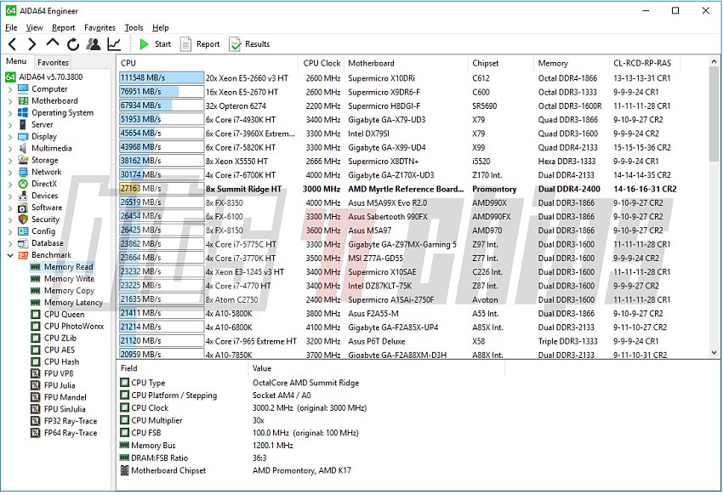Select the CPU Hash benchmark icon
The image size is (723, 495).
pyautogui.click(x=35, y=361)
